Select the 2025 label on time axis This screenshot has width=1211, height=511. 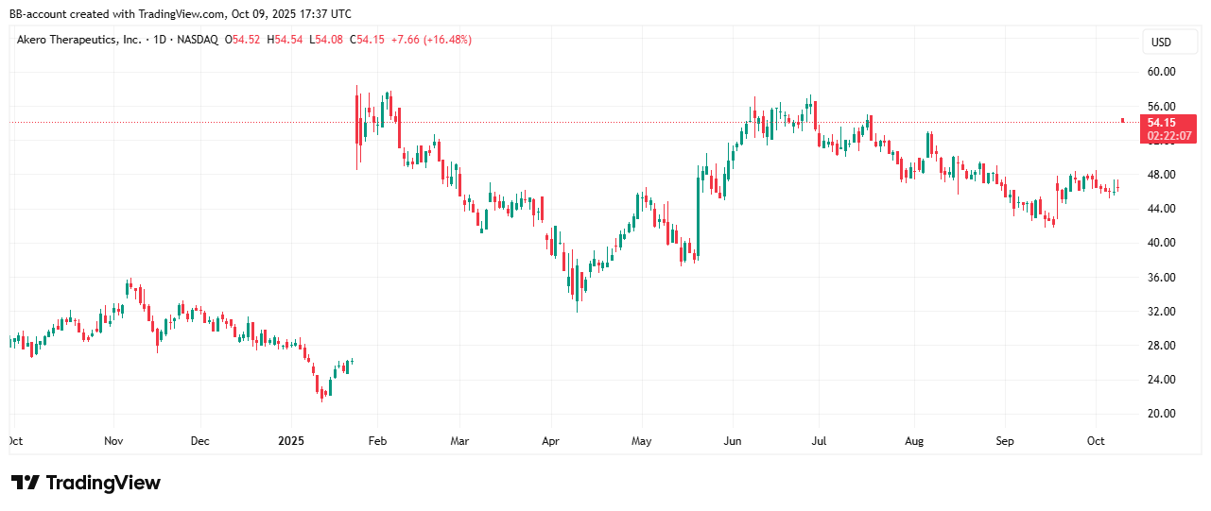click(x=291, y=441)
